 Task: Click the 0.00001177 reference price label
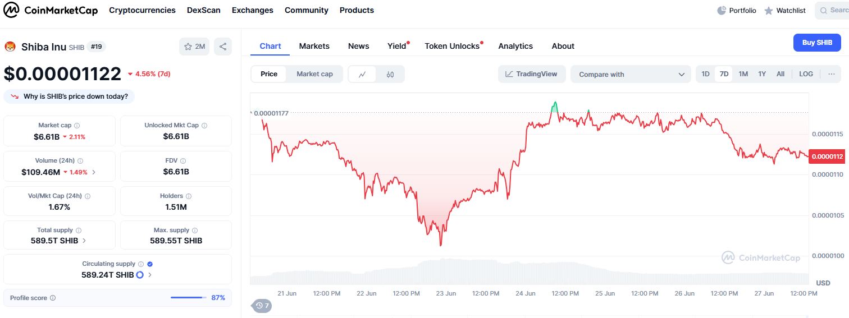coord(271,113)
